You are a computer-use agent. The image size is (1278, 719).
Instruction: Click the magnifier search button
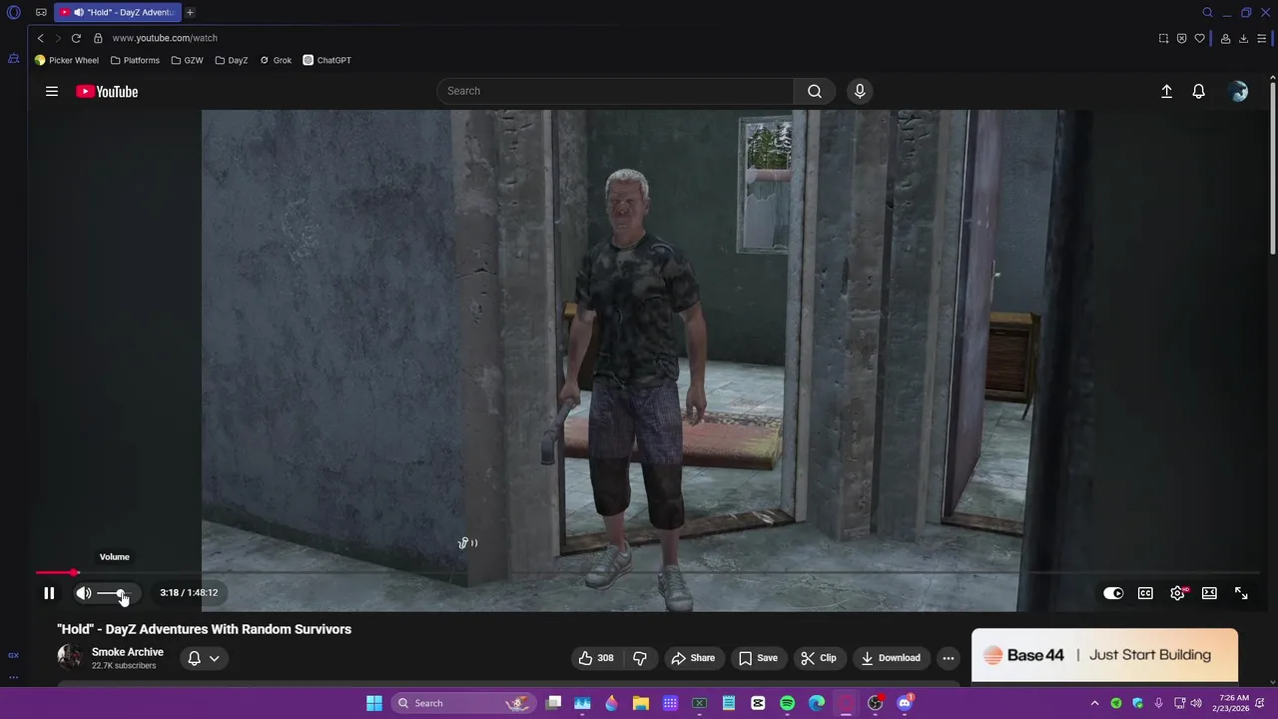point(815,91)
